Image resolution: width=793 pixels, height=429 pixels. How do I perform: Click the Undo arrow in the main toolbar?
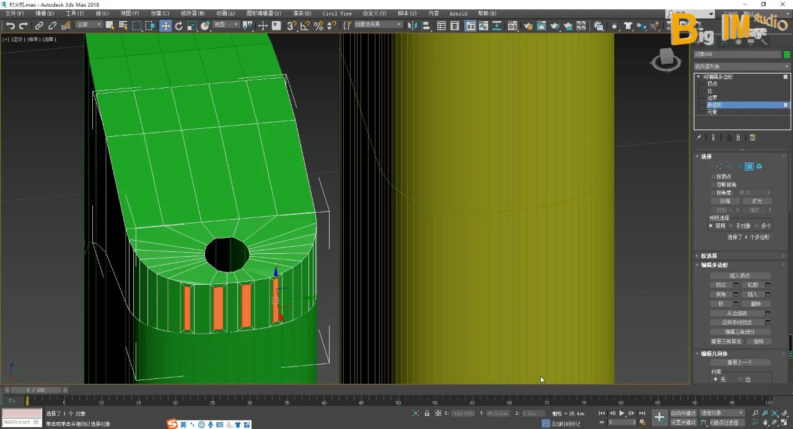[11, 25]
